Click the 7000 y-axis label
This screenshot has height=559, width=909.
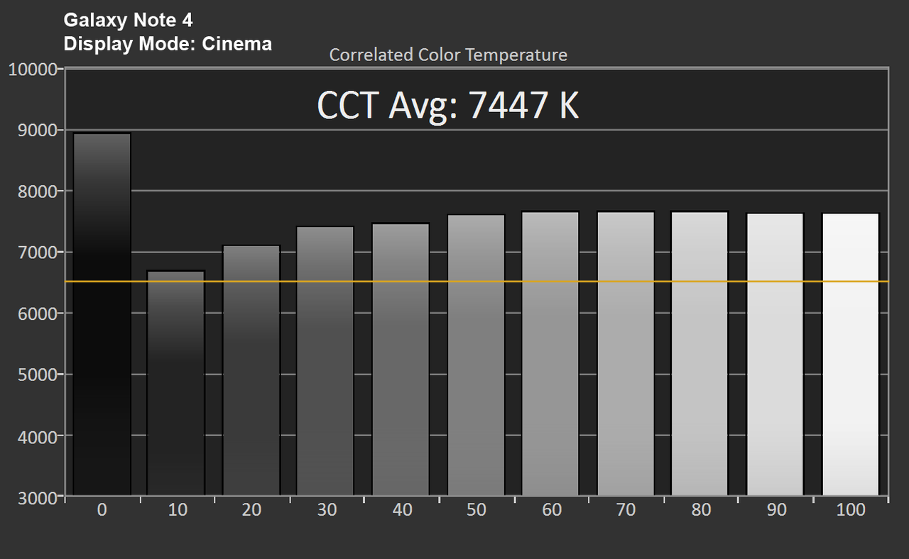point(37,253)
